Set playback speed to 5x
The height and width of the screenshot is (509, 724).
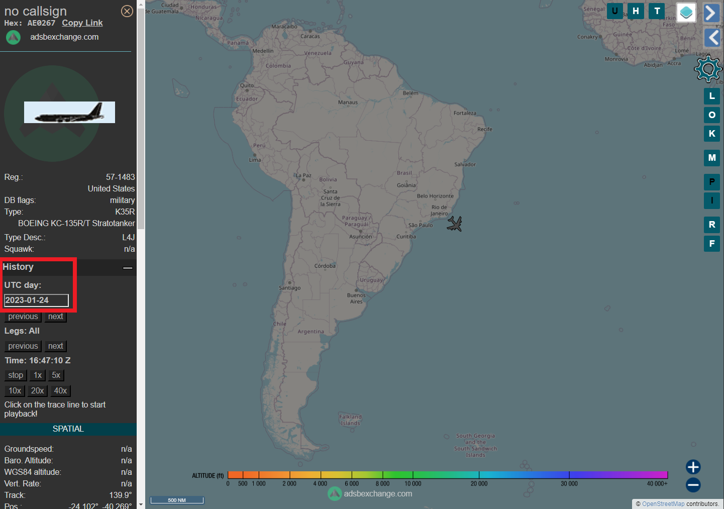(x=56, y=375)
